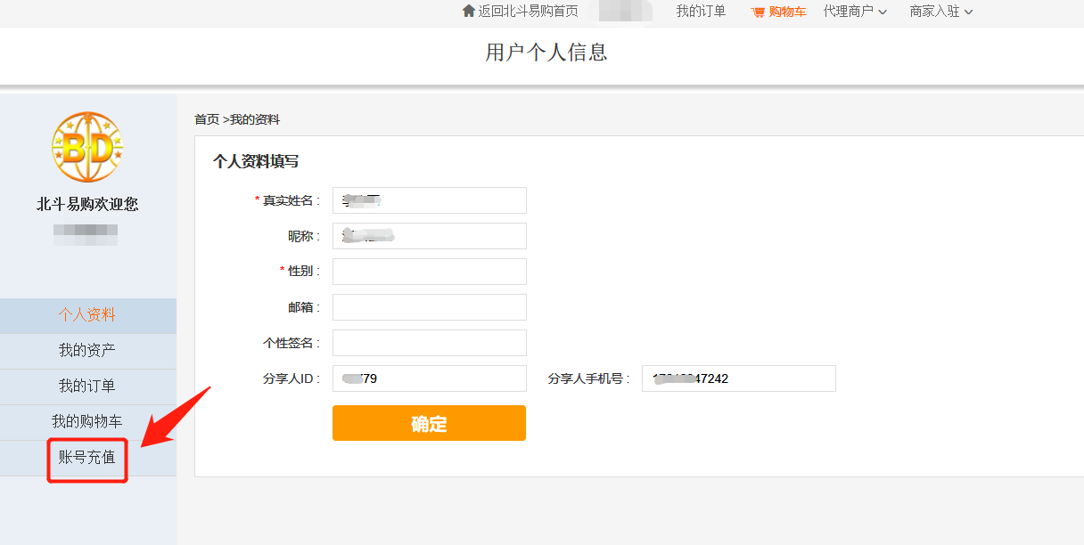Image resolution: width=1084 pixels, height=545 pixels.
Task: Click the 分享人手机号 input field
Action: [738, 378]
